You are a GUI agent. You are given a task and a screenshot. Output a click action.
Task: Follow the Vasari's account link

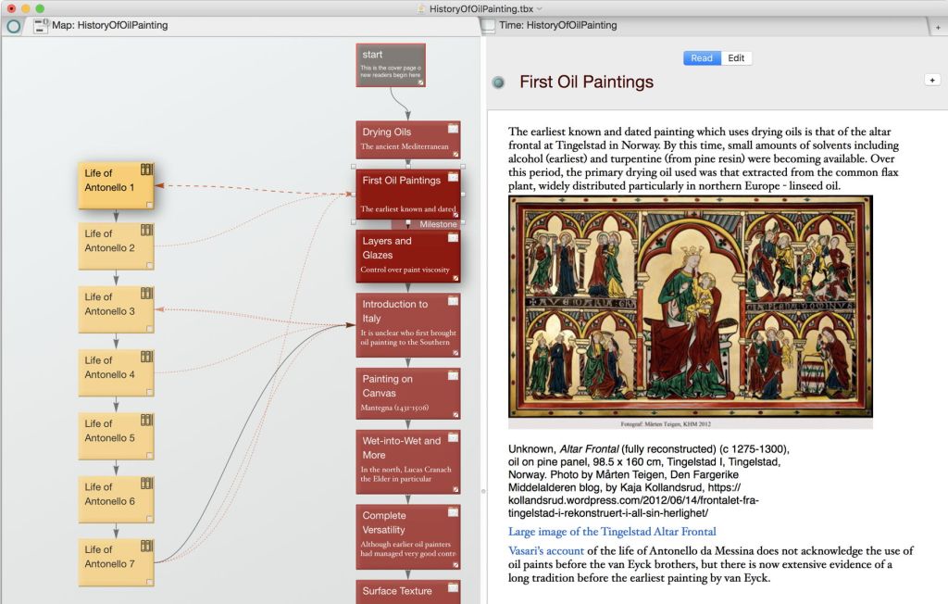546,551
